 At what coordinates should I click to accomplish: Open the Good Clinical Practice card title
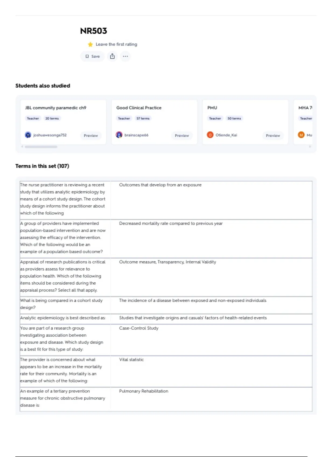click(139, 108)
